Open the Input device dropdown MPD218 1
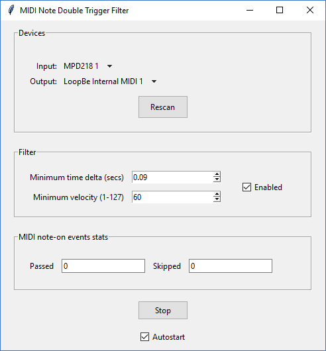Viewport: 326px width, 351px height. 87,66
